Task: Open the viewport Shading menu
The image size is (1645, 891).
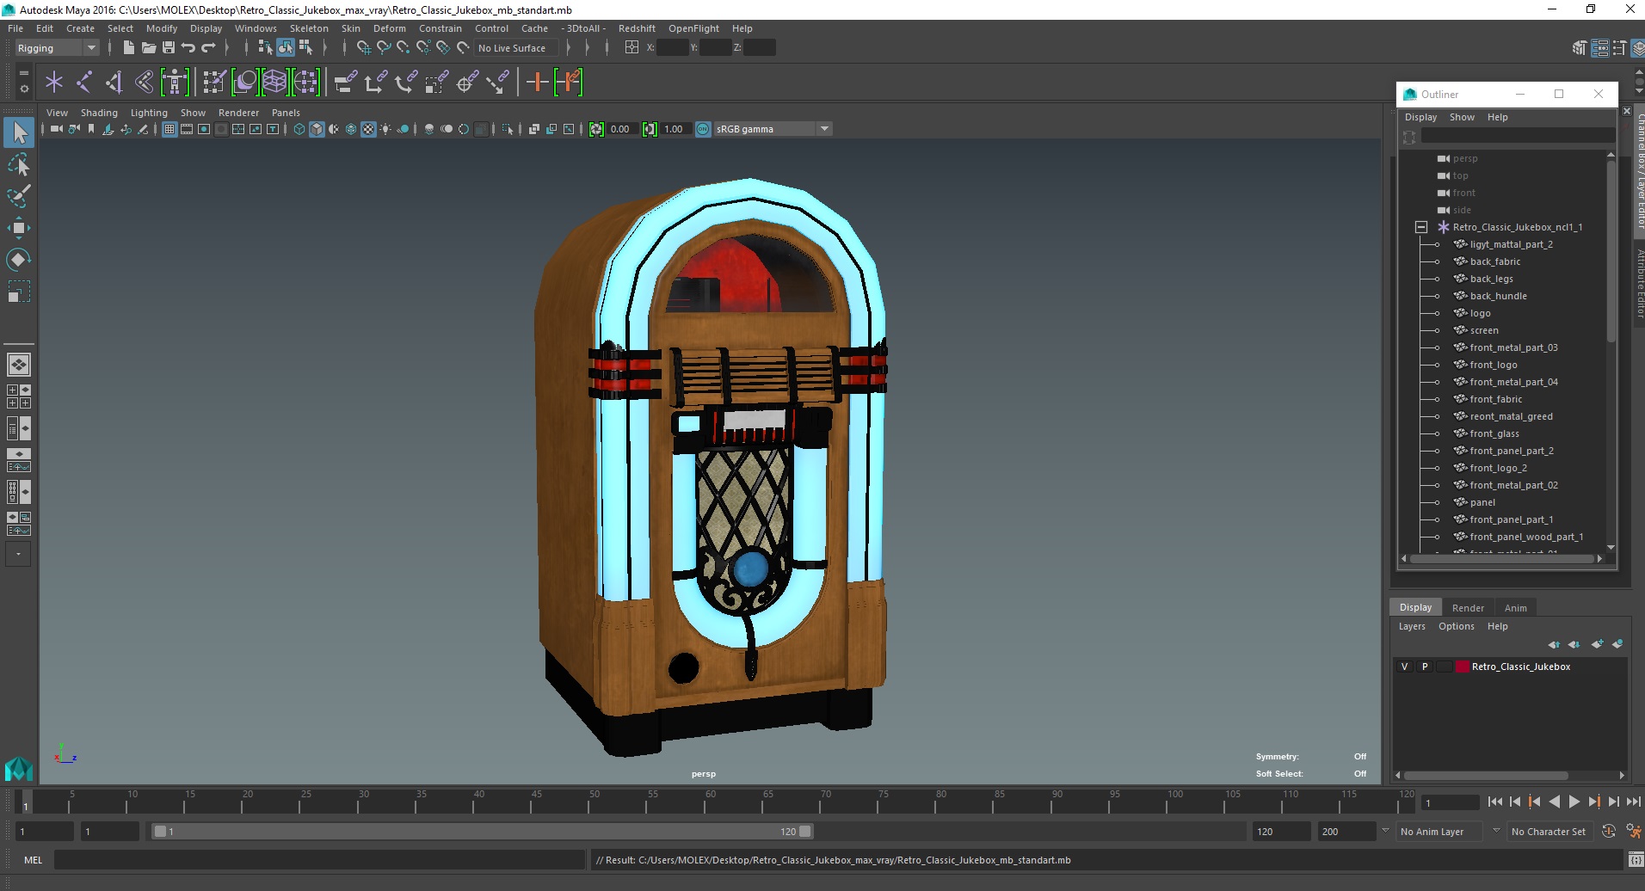Action: (x=99, y=113)
